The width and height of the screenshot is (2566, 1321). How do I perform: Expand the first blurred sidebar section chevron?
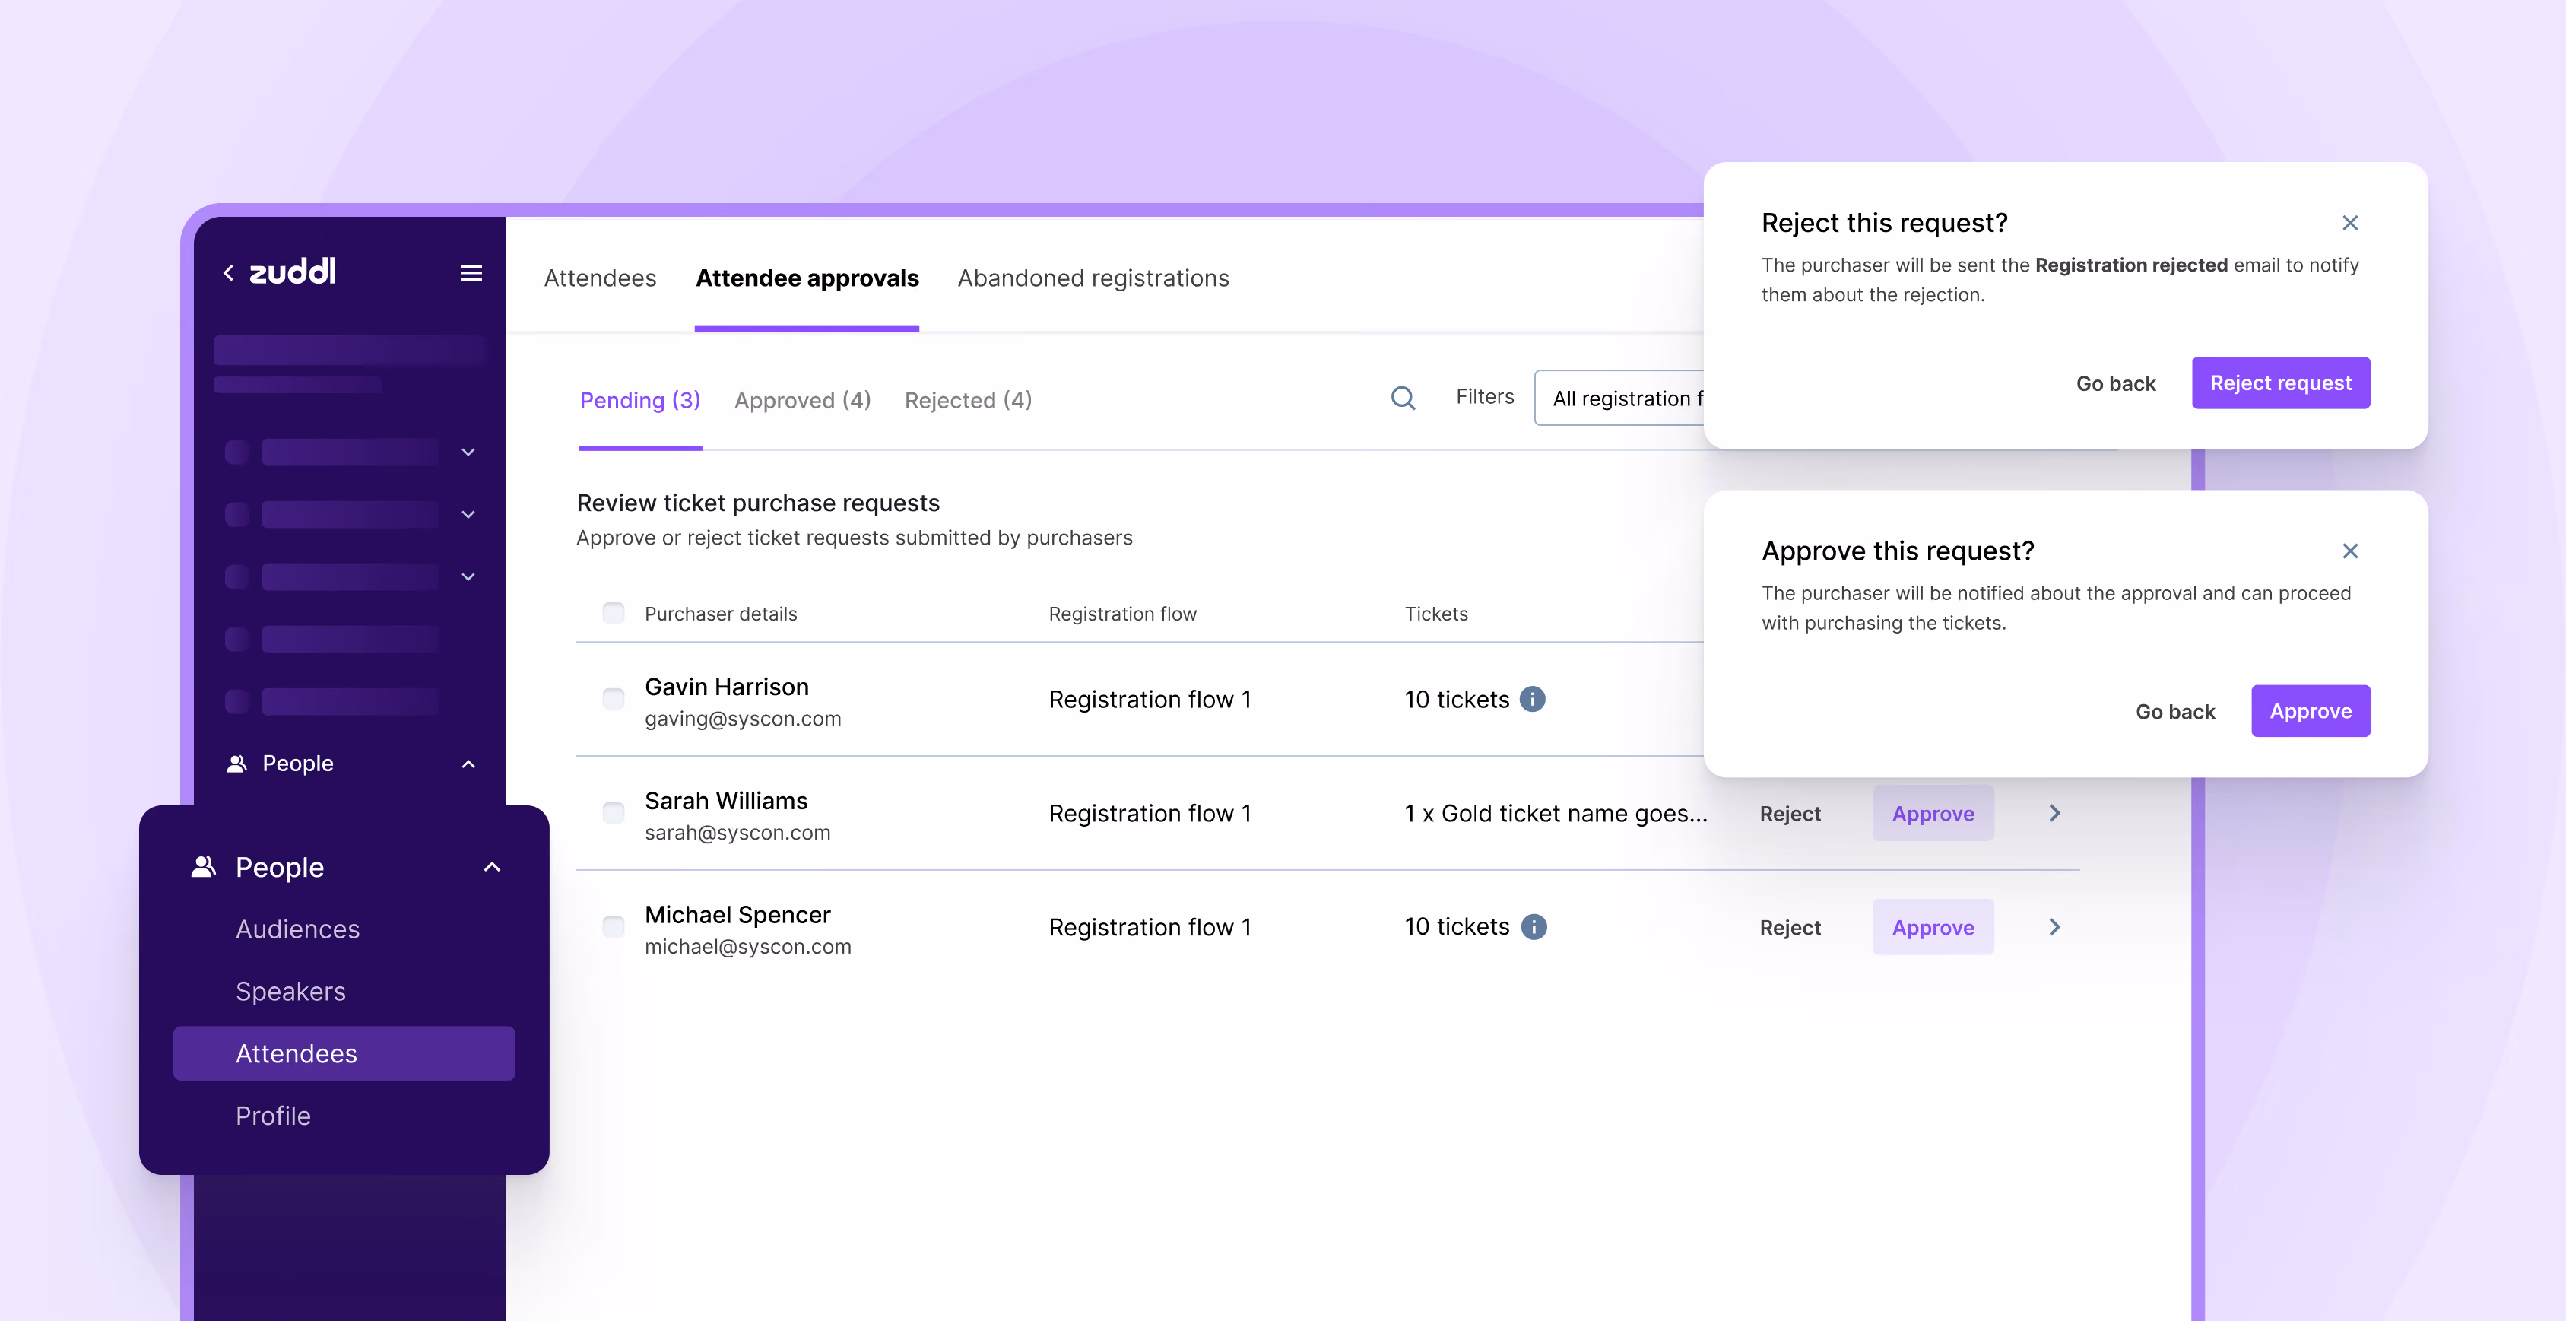point(468,453)
